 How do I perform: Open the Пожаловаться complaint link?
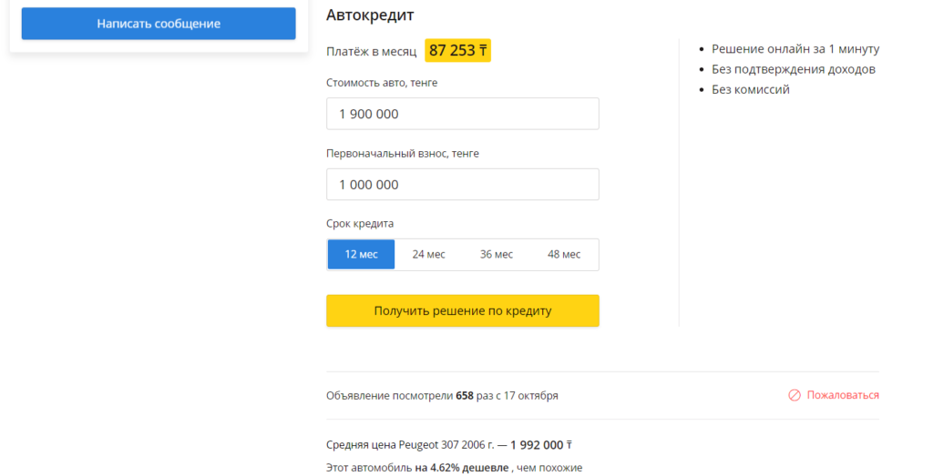coord(843,395)
